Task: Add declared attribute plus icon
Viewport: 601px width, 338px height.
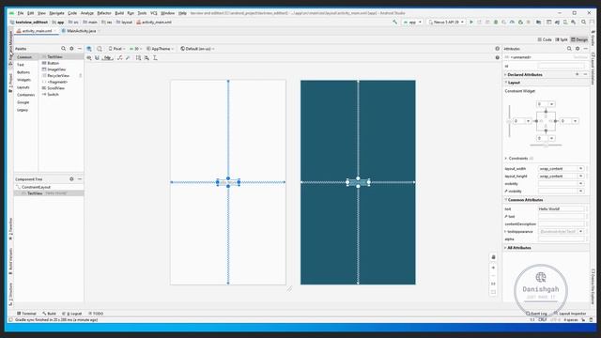Action: (x=578, y=74)
